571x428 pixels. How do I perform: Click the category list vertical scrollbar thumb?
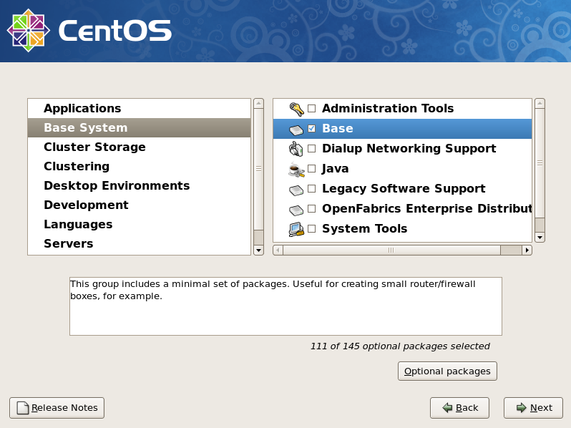[x=258, y=169]
